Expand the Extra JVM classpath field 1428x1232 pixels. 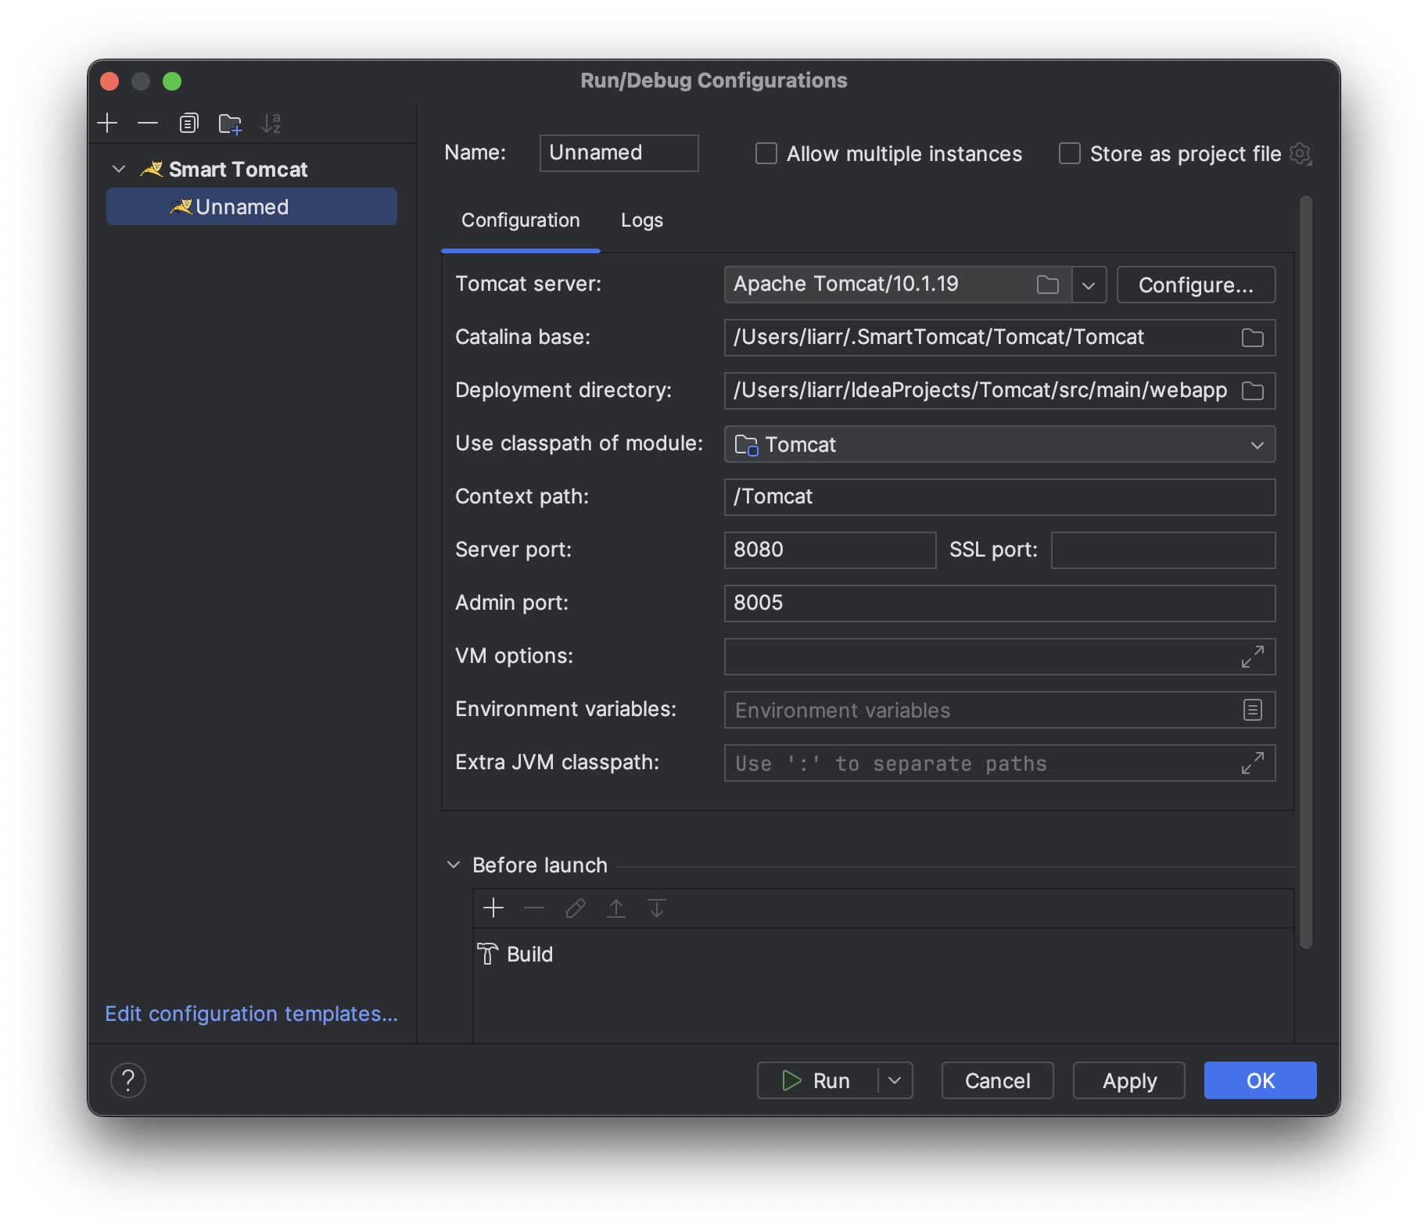point(1252,763)
